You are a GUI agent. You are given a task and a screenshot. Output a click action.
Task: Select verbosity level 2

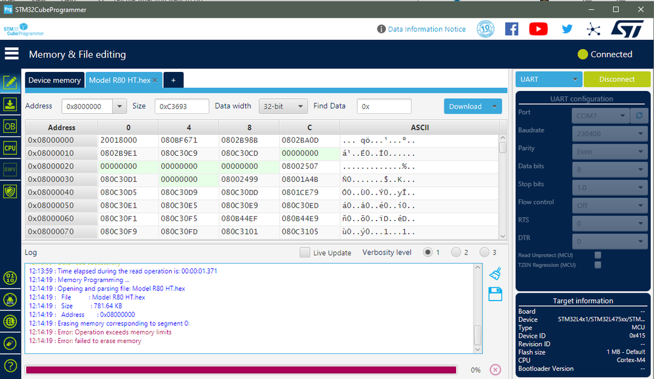point(456,253)
